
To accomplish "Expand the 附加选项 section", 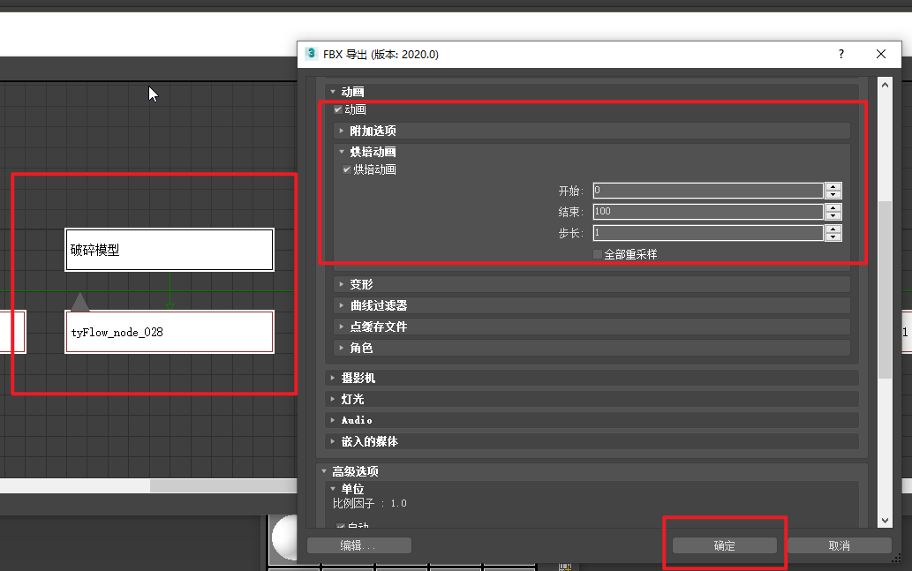I will click(x=592, y=131).
